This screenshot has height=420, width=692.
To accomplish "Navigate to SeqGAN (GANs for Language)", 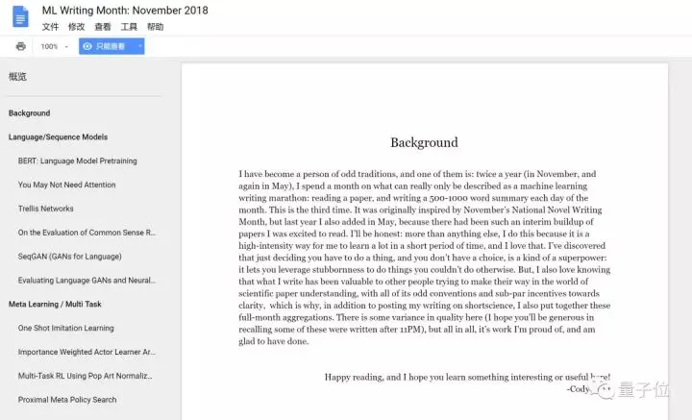I will (x=70, y=257).
